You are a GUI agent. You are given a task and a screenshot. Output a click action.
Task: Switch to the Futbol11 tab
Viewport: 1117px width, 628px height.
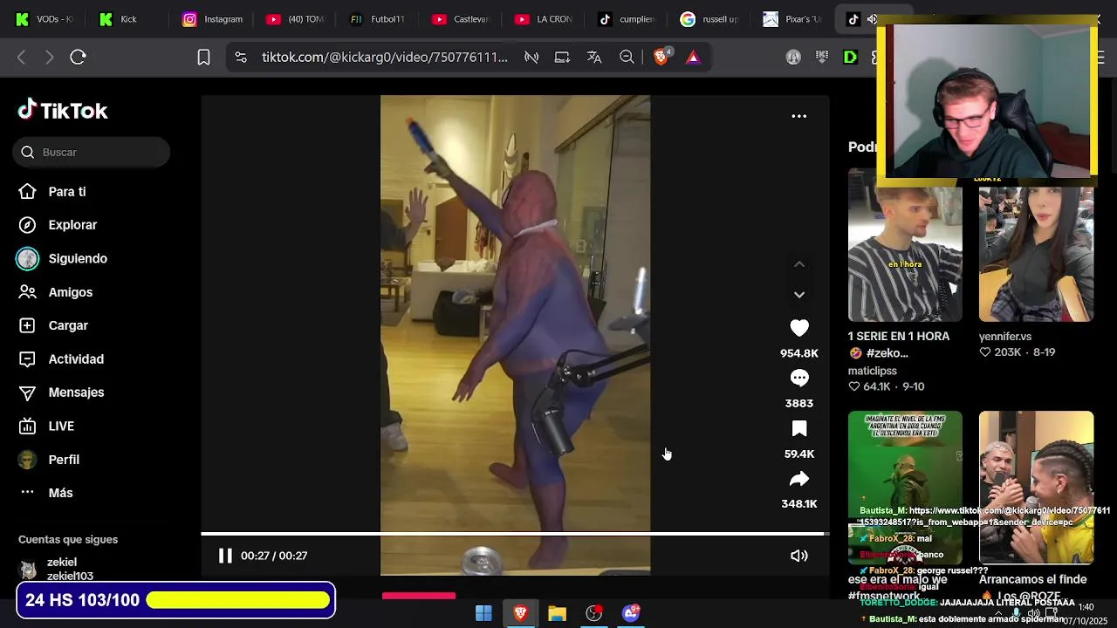[378, 19]
